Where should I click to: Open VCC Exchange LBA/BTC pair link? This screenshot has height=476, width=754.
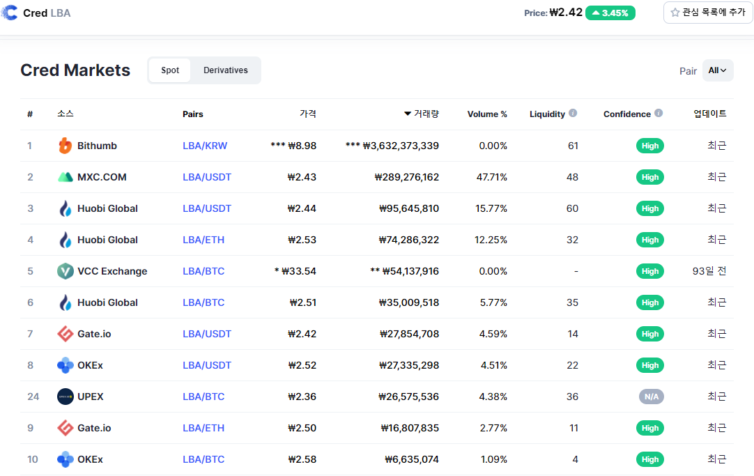pyautogui.click(x=203, y=271)
